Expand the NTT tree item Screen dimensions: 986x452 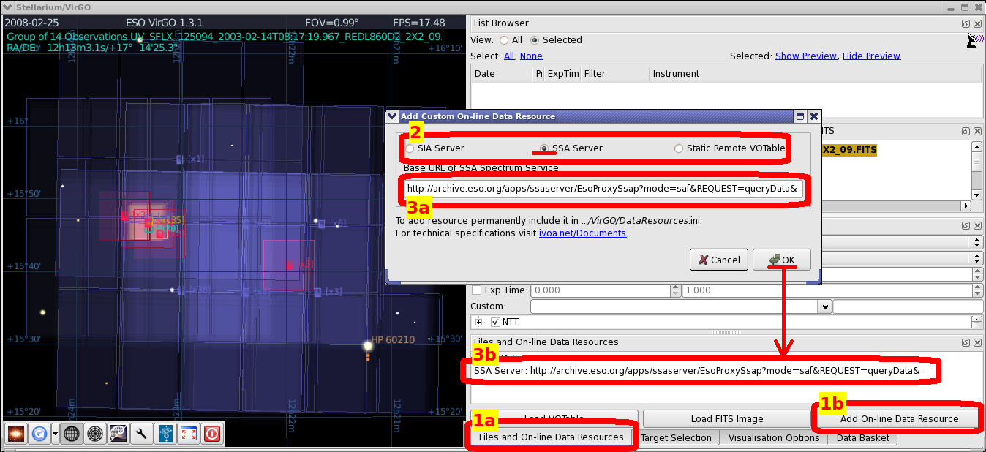pos(479,322)
